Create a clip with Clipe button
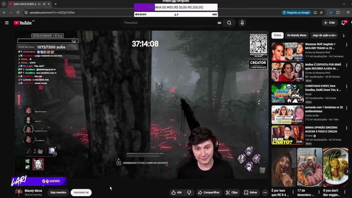 (x=232, y=193)
